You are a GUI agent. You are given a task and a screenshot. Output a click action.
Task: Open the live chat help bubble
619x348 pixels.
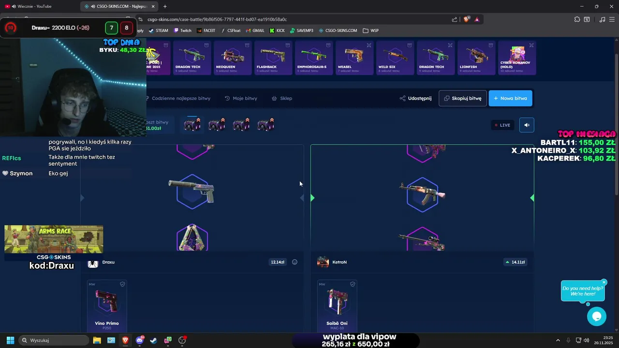click(597, 317)
